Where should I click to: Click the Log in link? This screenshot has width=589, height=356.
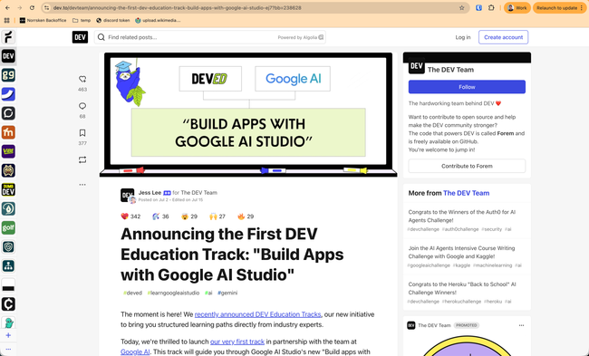[x=463, y=37]
